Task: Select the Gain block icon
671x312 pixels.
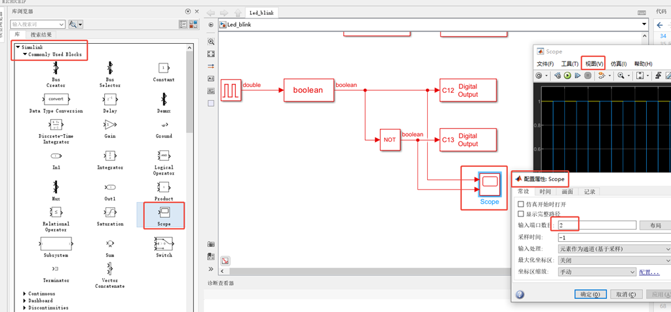Action: pos(109,124)
